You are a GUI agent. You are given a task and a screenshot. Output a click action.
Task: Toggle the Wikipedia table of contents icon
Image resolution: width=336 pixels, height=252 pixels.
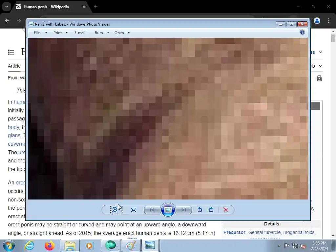click(x=11, y=52)
